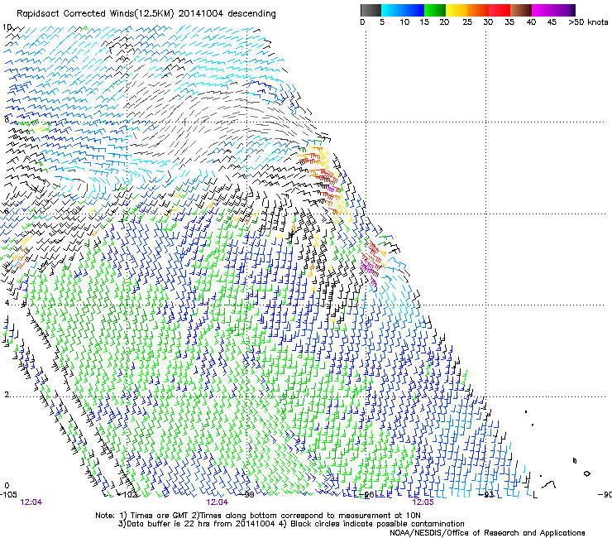Click the longitude axis label "-105"
The width and height of the screenshot is (612, 538).
[x=8, y=495]
